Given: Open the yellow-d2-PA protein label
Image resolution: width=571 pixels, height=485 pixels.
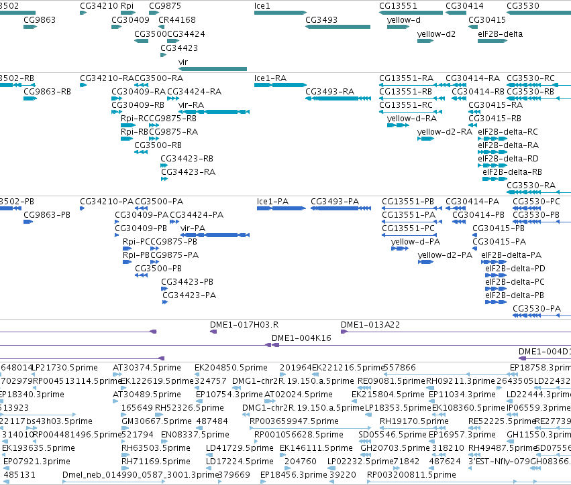Looking at the screenshot, I should (x=445, y=255).
